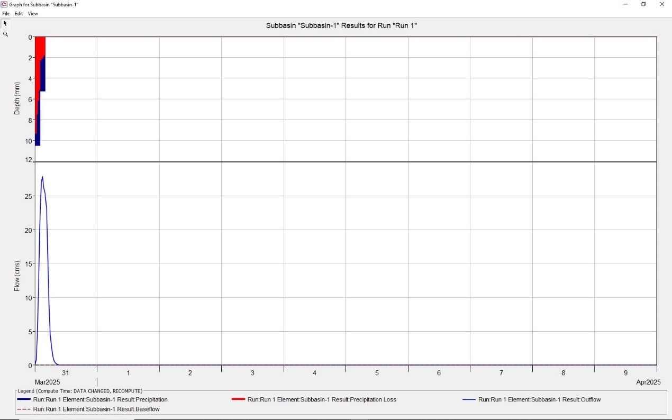Click the graph title for Run 1

click(341, 25)
